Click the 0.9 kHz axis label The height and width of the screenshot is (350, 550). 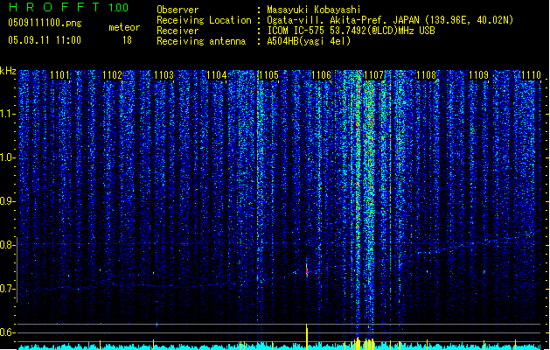(7, 201)
